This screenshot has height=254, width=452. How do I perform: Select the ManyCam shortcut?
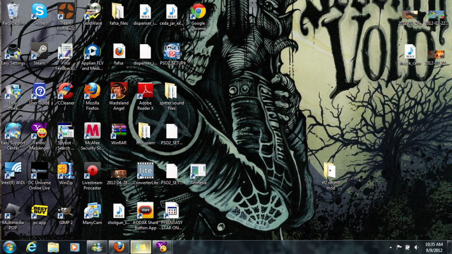93,214
